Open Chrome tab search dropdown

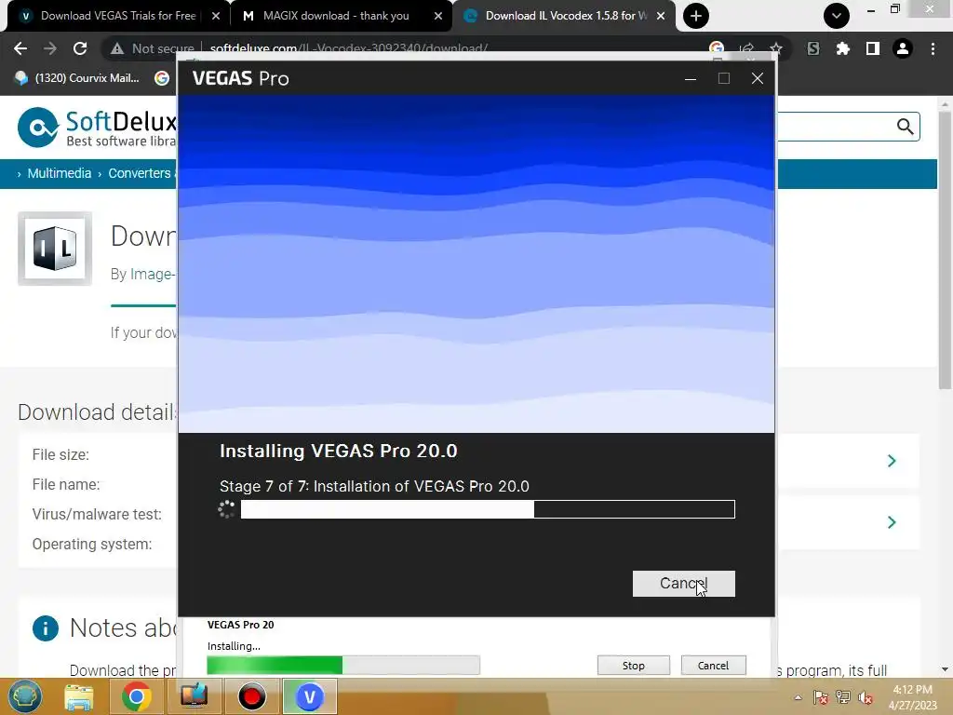837,16
